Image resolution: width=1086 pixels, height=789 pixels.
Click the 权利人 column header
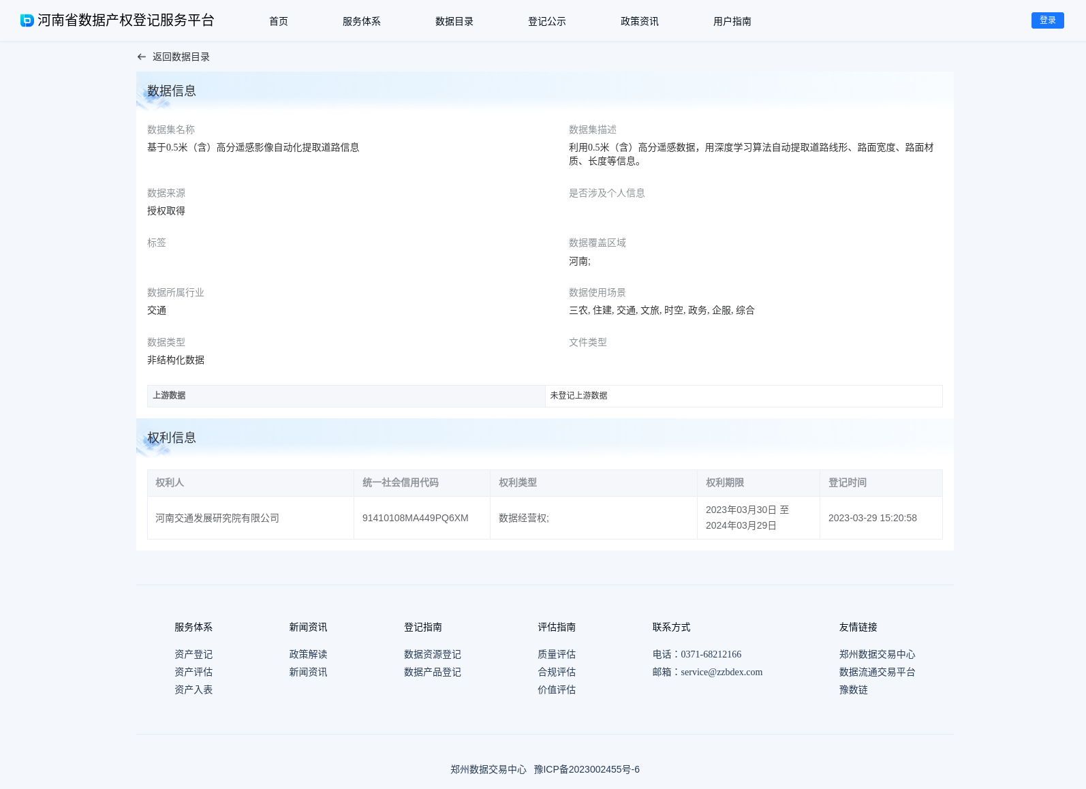click(x=251, y=482)
